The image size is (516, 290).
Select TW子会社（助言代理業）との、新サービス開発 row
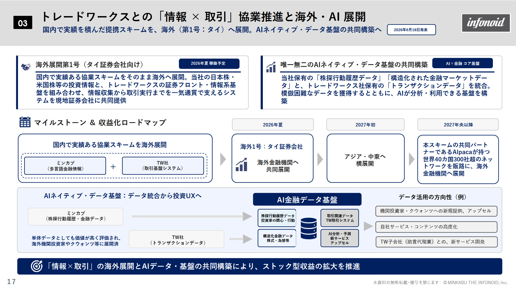pos(436,242)
